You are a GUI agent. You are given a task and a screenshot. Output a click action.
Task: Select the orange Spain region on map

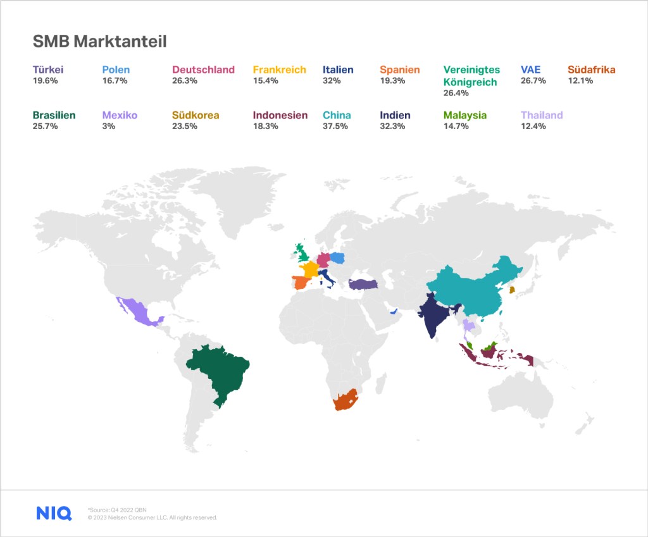click(300, 282)
